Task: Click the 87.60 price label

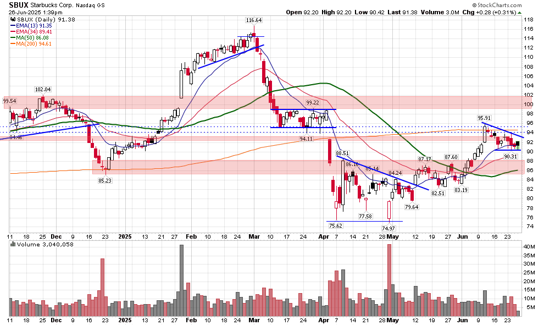Action: pos(451,157)
